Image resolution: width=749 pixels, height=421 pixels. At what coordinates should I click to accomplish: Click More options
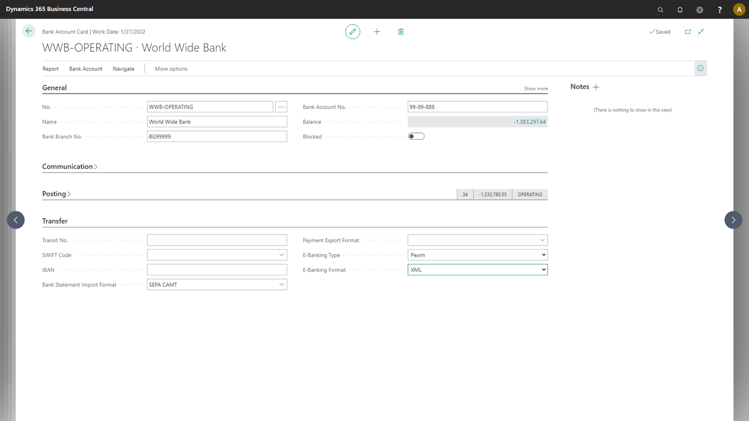[171, 69]
